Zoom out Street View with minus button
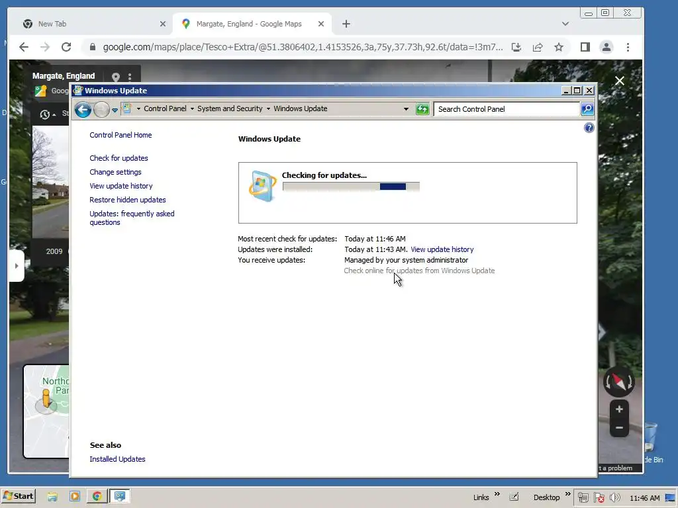 coord(619,428)
